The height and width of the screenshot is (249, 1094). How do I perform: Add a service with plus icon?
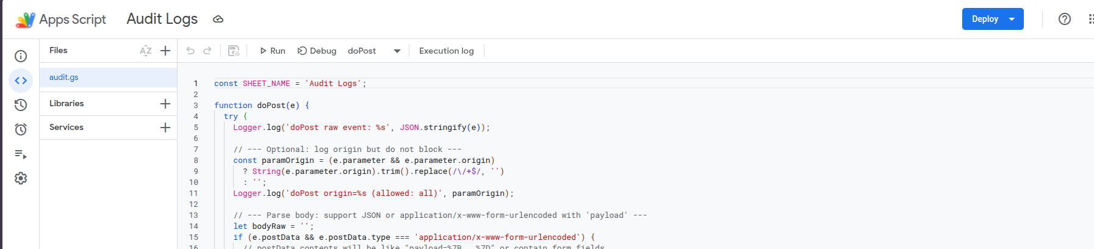[165, 128]
